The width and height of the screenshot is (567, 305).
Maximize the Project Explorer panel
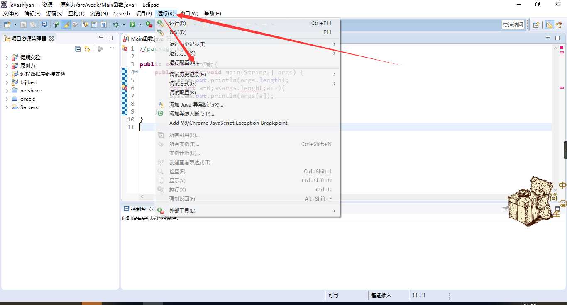[x=111, y=38]
